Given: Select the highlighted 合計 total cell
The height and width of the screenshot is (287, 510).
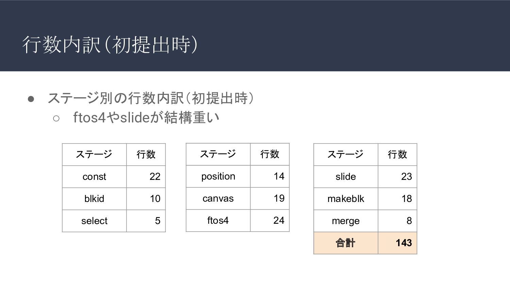Looking at the screenshot, I should pos(346,243).
